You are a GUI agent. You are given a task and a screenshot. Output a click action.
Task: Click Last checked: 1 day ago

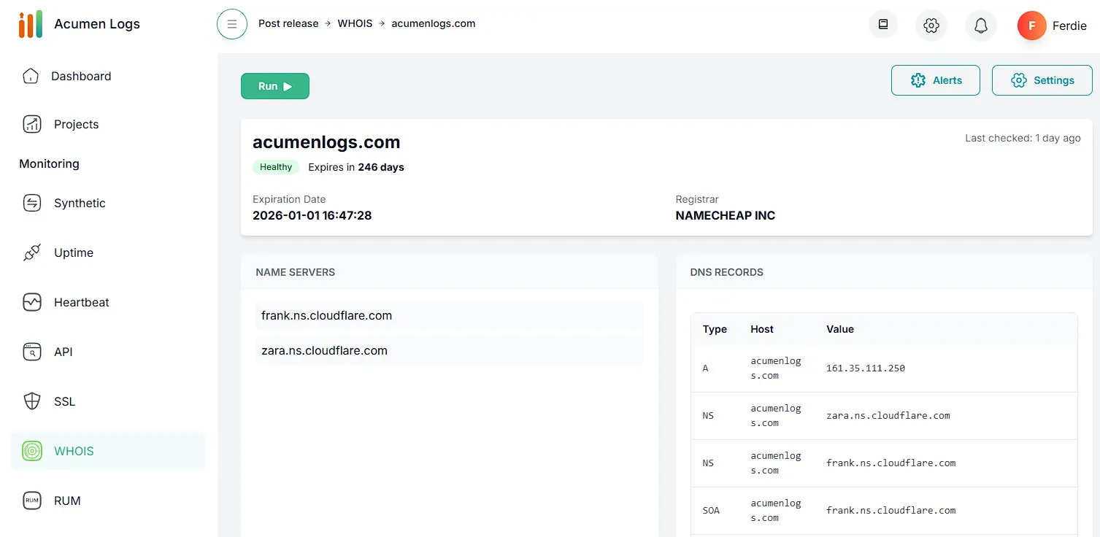click(1023, 138)
